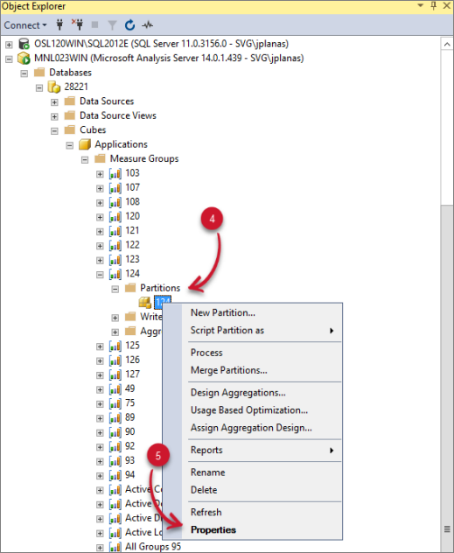Click the measure group 49 chart icon

(x=115, y=388)
